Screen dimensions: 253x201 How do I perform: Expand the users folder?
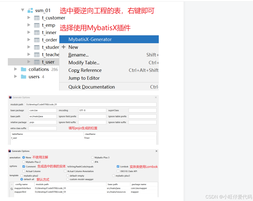[x=16, y=76]
